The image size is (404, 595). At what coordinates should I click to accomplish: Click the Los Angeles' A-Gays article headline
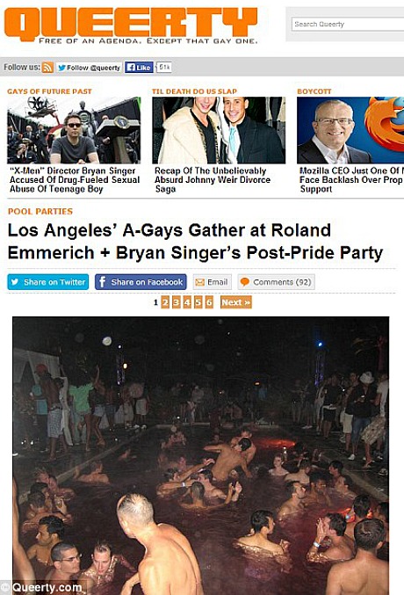point(195,242)
